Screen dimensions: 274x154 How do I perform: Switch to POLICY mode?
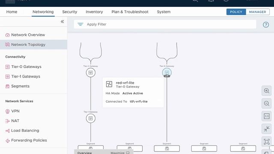(236, 12)
